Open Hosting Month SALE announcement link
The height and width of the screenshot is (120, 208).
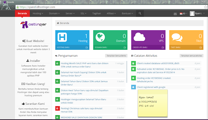coord(84,65)
